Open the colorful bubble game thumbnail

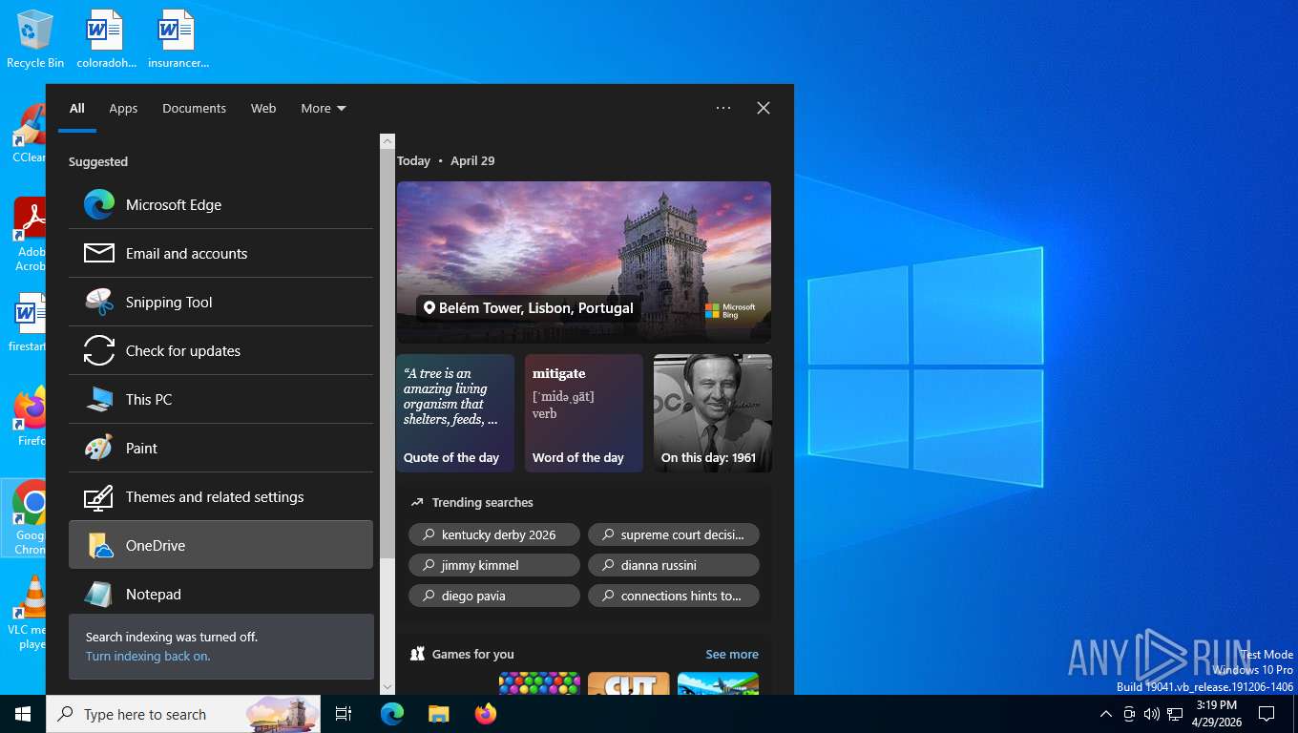tap(539, 683)
